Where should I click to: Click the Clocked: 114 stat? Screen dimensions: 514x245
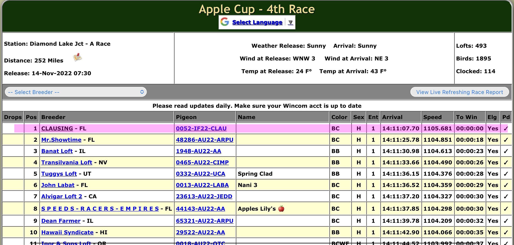click(x=476, y=71)
